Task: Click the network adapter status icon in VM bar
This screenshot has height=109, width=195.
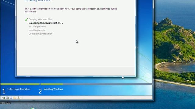Action: tap(19, 97)
